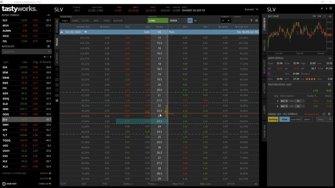Refresh the orders list
The width and height of the screenshot is (335, 188).
tap(324, 114)
